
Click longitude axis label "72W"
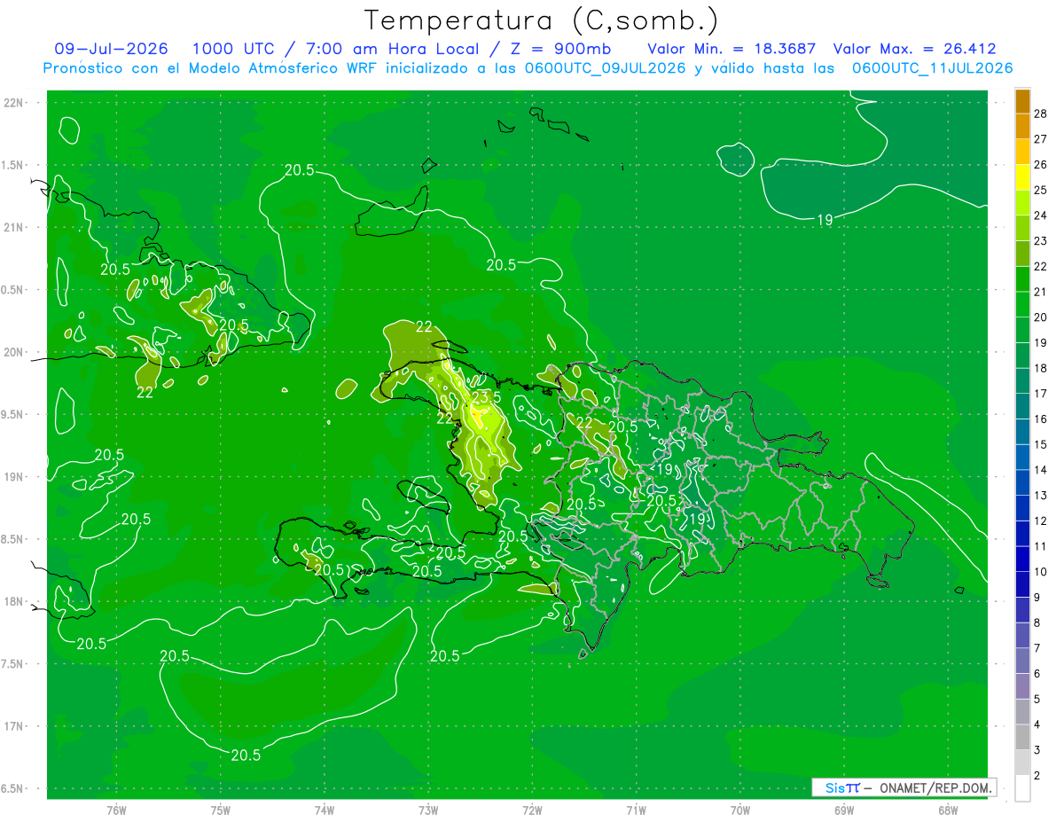coord(533,810)
